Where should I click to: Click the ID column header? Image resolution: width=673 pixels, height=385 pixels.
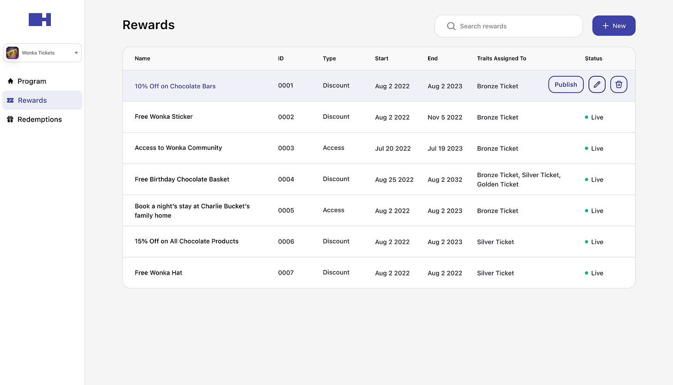(x=281, y=58)
